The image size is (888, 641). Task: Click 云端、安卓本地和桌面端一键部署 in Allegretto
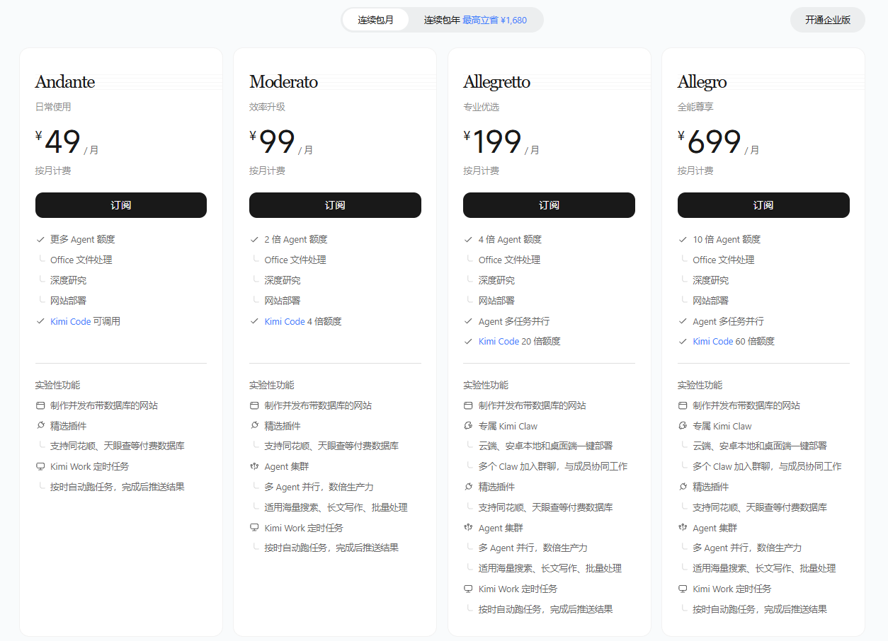pos(545,446)
